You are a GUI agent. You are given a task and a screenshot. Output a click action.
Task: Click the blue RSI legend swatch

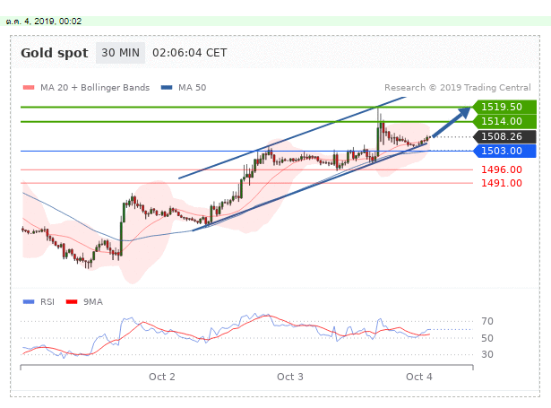(x=29, y=302)
